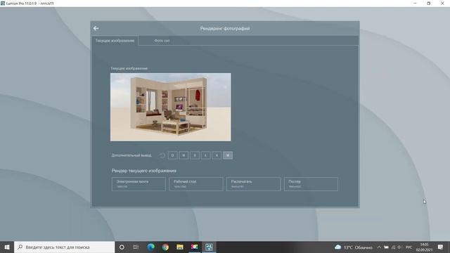This screenshot has height=253, width=450.
Task: Click the current image render preview
Action: 170,107
